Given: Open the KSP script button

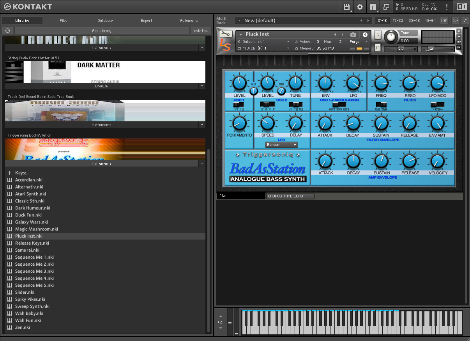Looking at the screenshot, I should 444,21.
